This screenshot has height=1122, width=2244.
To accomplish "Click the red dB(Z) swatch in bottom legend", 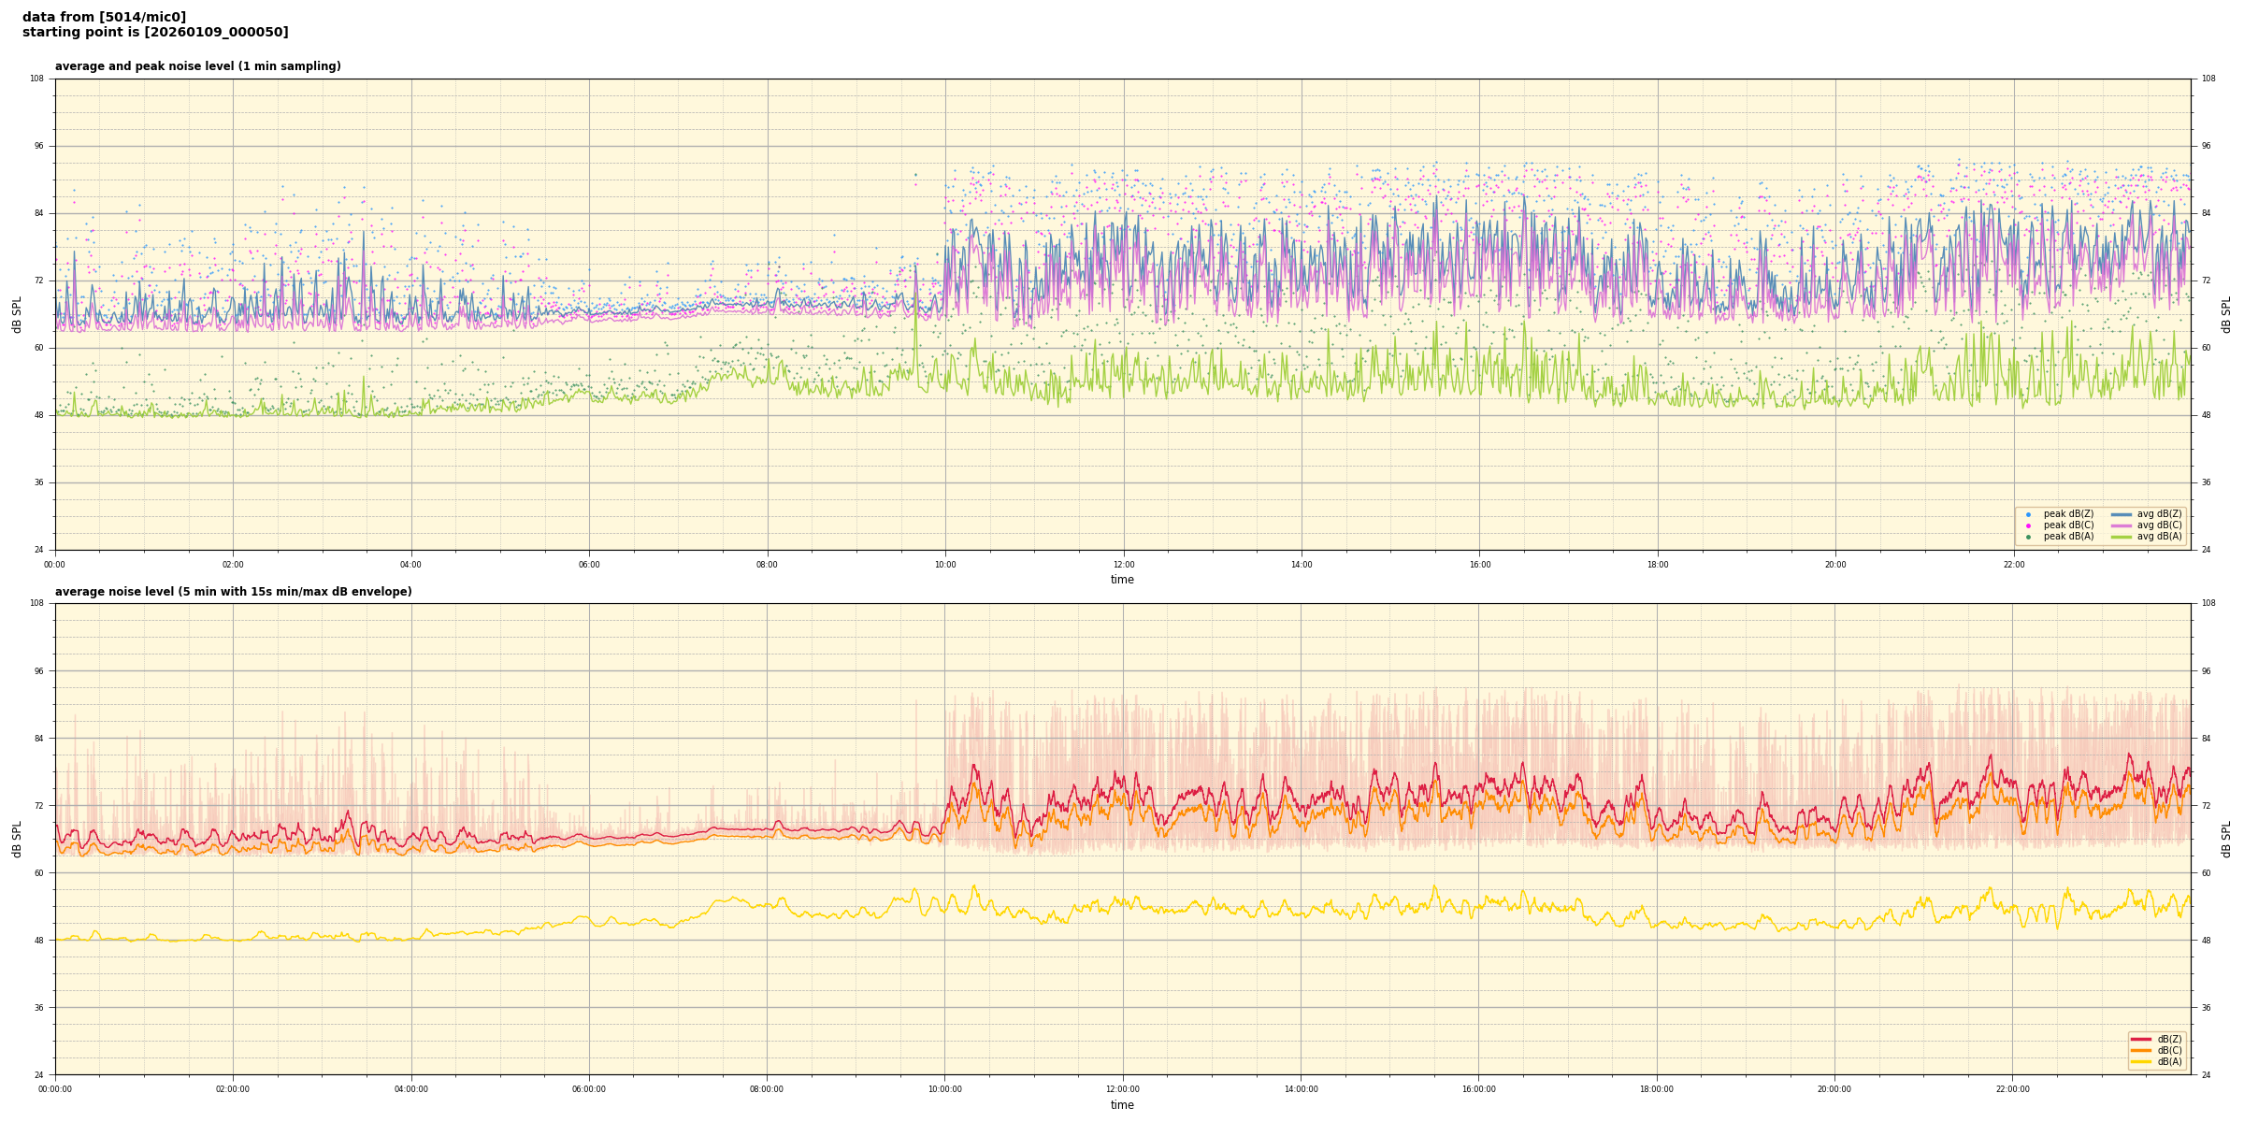I will (x=2141, y=1039).
